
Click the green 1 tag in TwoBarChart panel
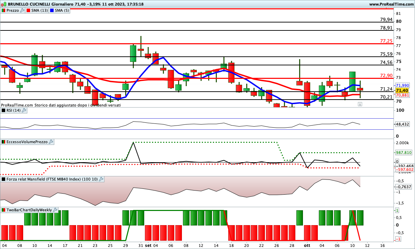point(397,210)
